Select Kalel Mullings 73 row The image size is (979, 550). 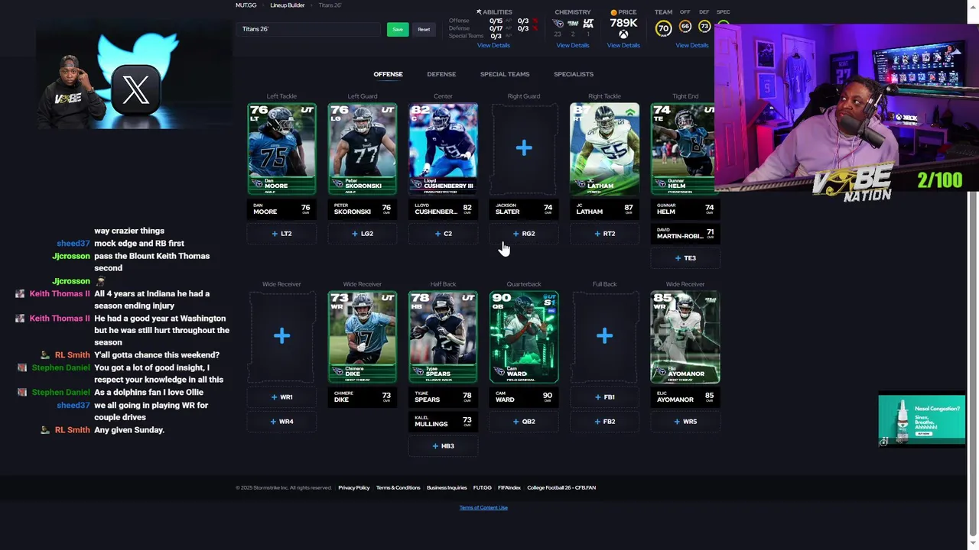pyautogui.click(x=443, y=421)
